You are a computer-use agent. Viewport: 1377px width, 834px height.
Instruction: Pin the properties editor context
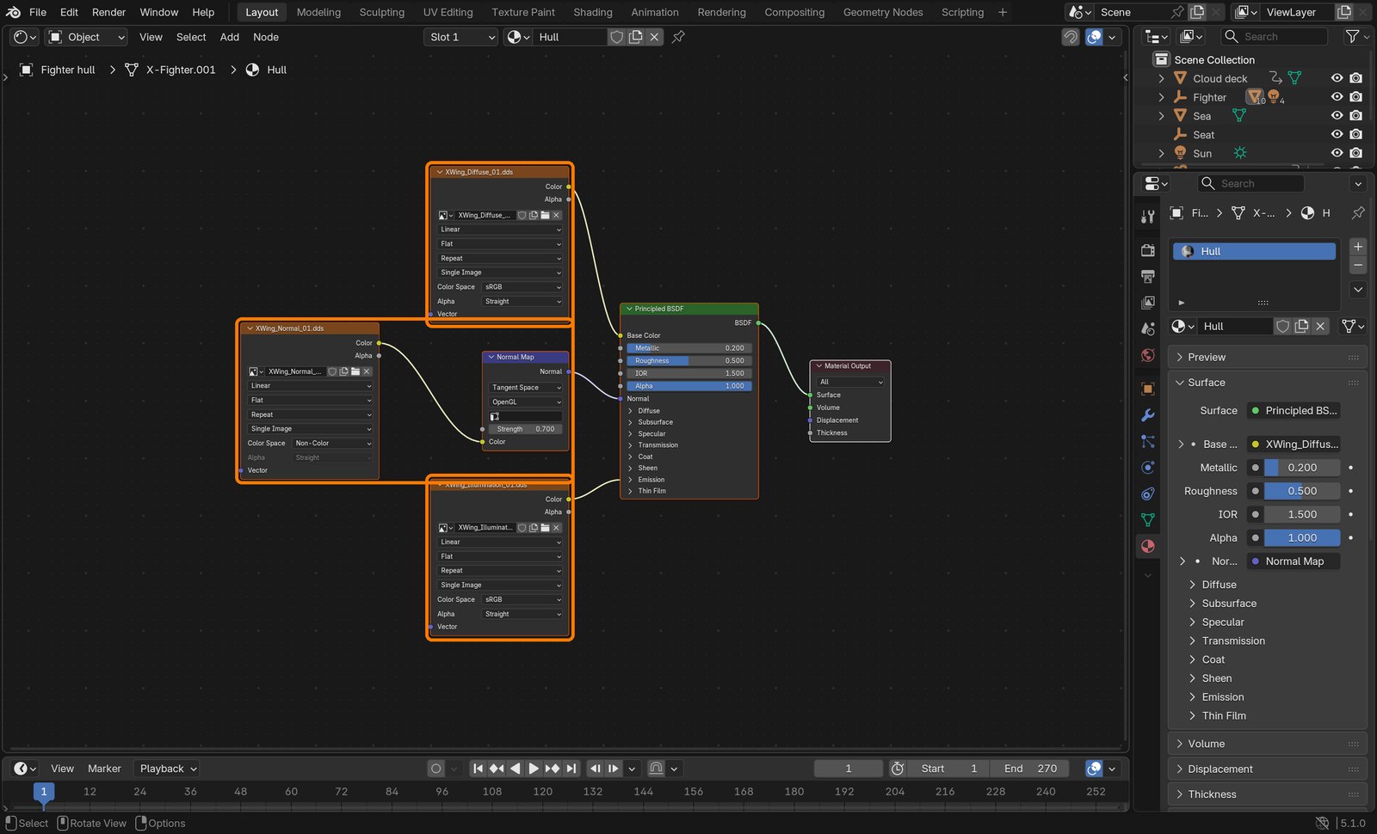point(1358,212)
